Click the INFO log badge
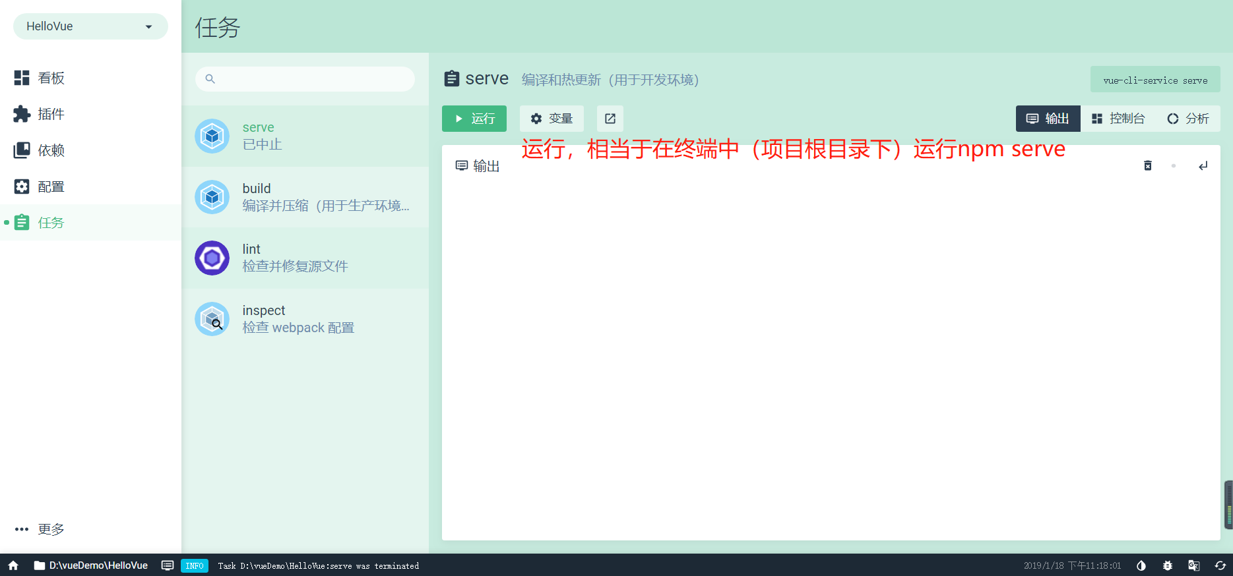Screen dimensions: 1233x576 195,565
